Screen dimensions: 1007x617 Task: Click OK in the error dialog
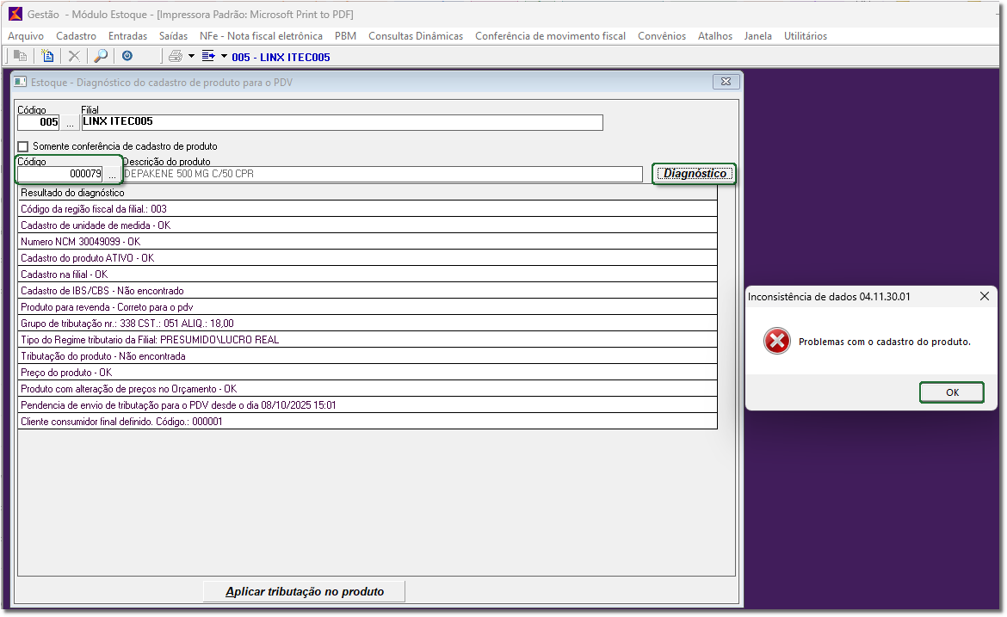click(x=952, y=392)
